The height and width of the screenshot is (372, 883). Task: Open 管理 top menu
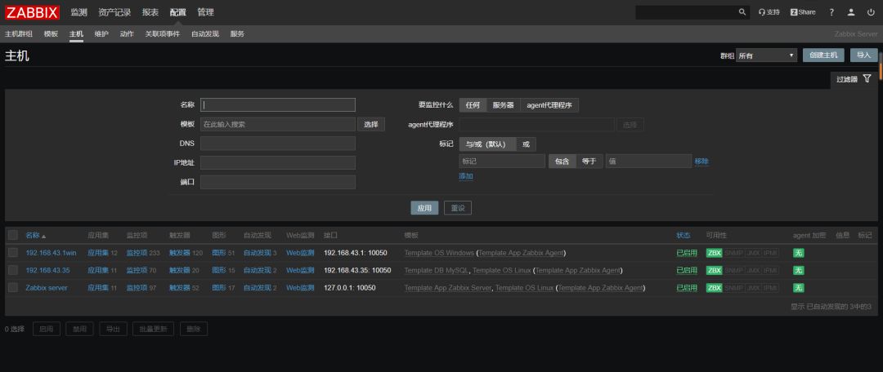click(x=205, y=12)
